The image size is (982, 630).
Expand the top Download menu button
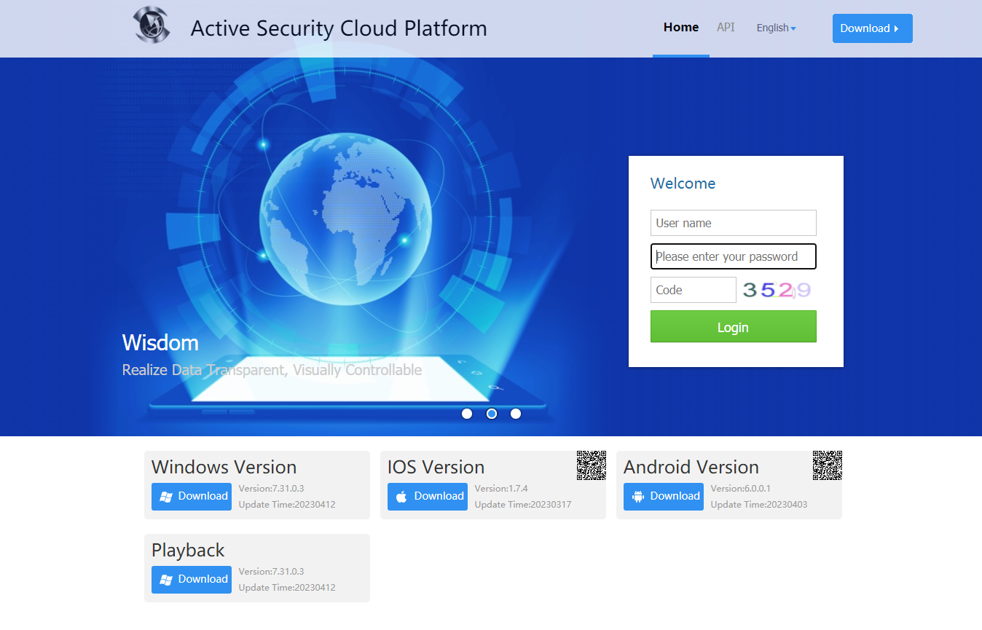pyautogui.click(x=872, y=28)
